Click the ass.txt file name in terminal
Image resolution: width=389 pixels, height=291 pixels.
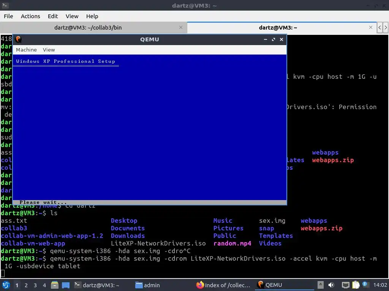14,221
